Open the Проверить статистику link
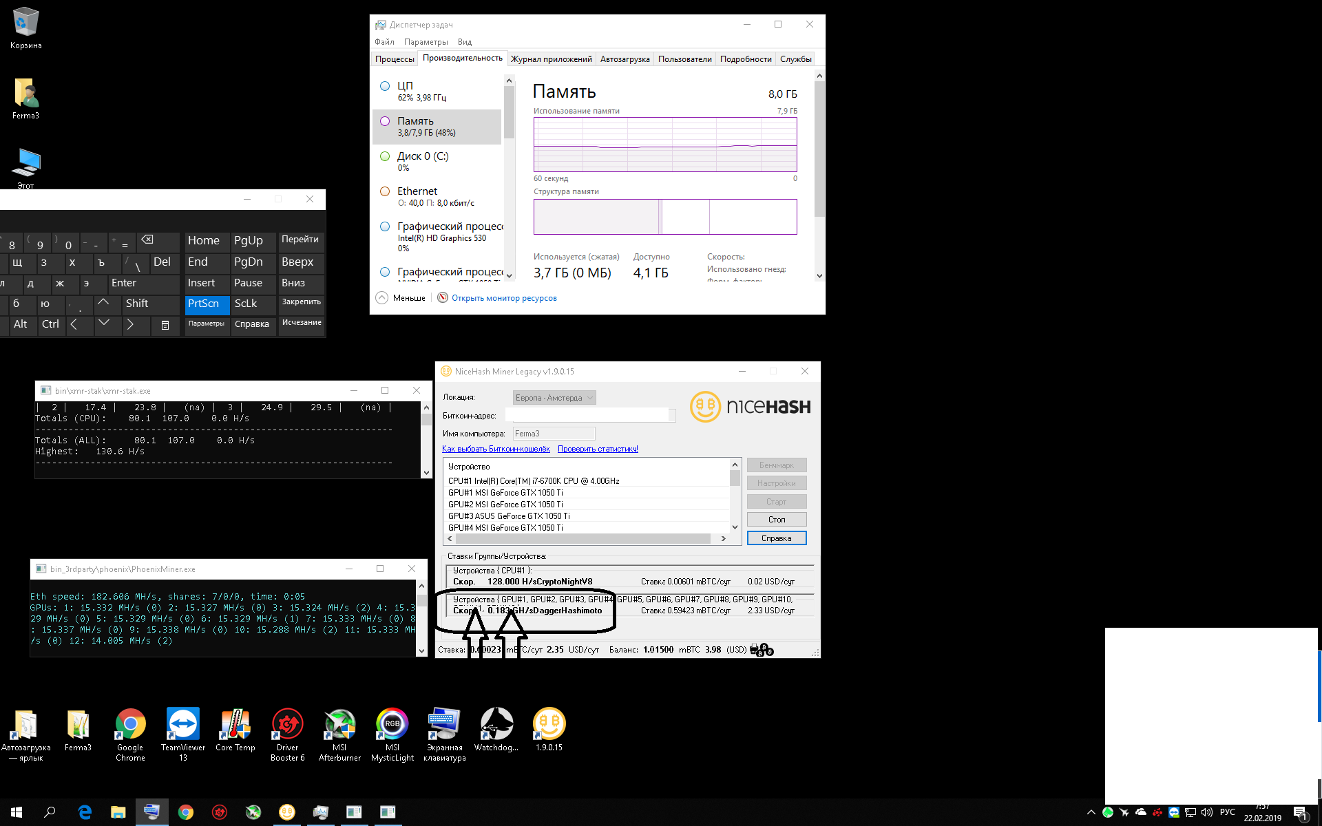1322x826 pixels. click(x=598, y=448)
